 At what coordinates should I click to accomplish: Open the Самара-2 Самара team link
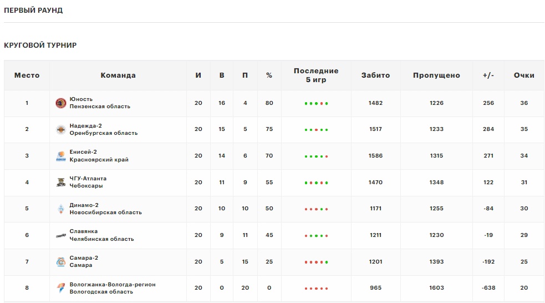coord(84,261)
